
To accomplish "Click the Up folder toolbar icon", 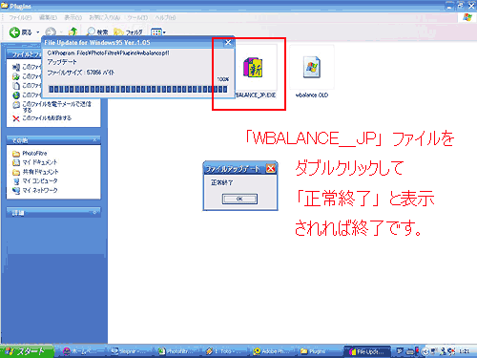I will (73, 32).
